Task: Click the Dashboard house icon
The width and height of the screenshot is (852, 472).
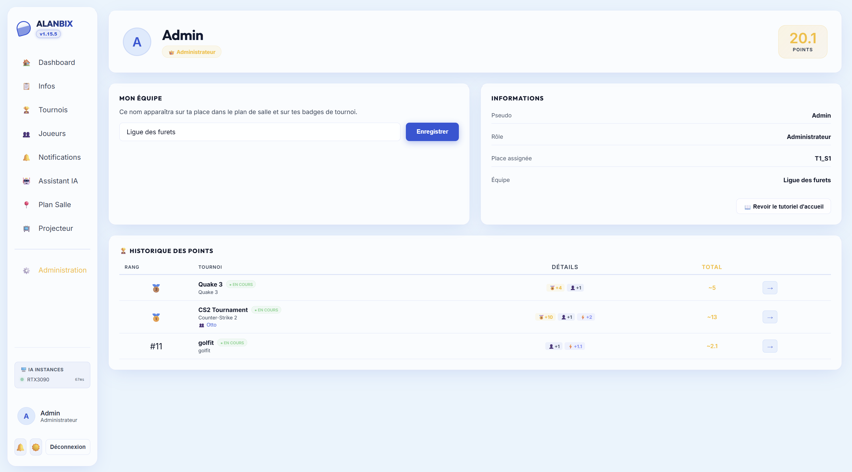Action: click(x=26, y=63)
